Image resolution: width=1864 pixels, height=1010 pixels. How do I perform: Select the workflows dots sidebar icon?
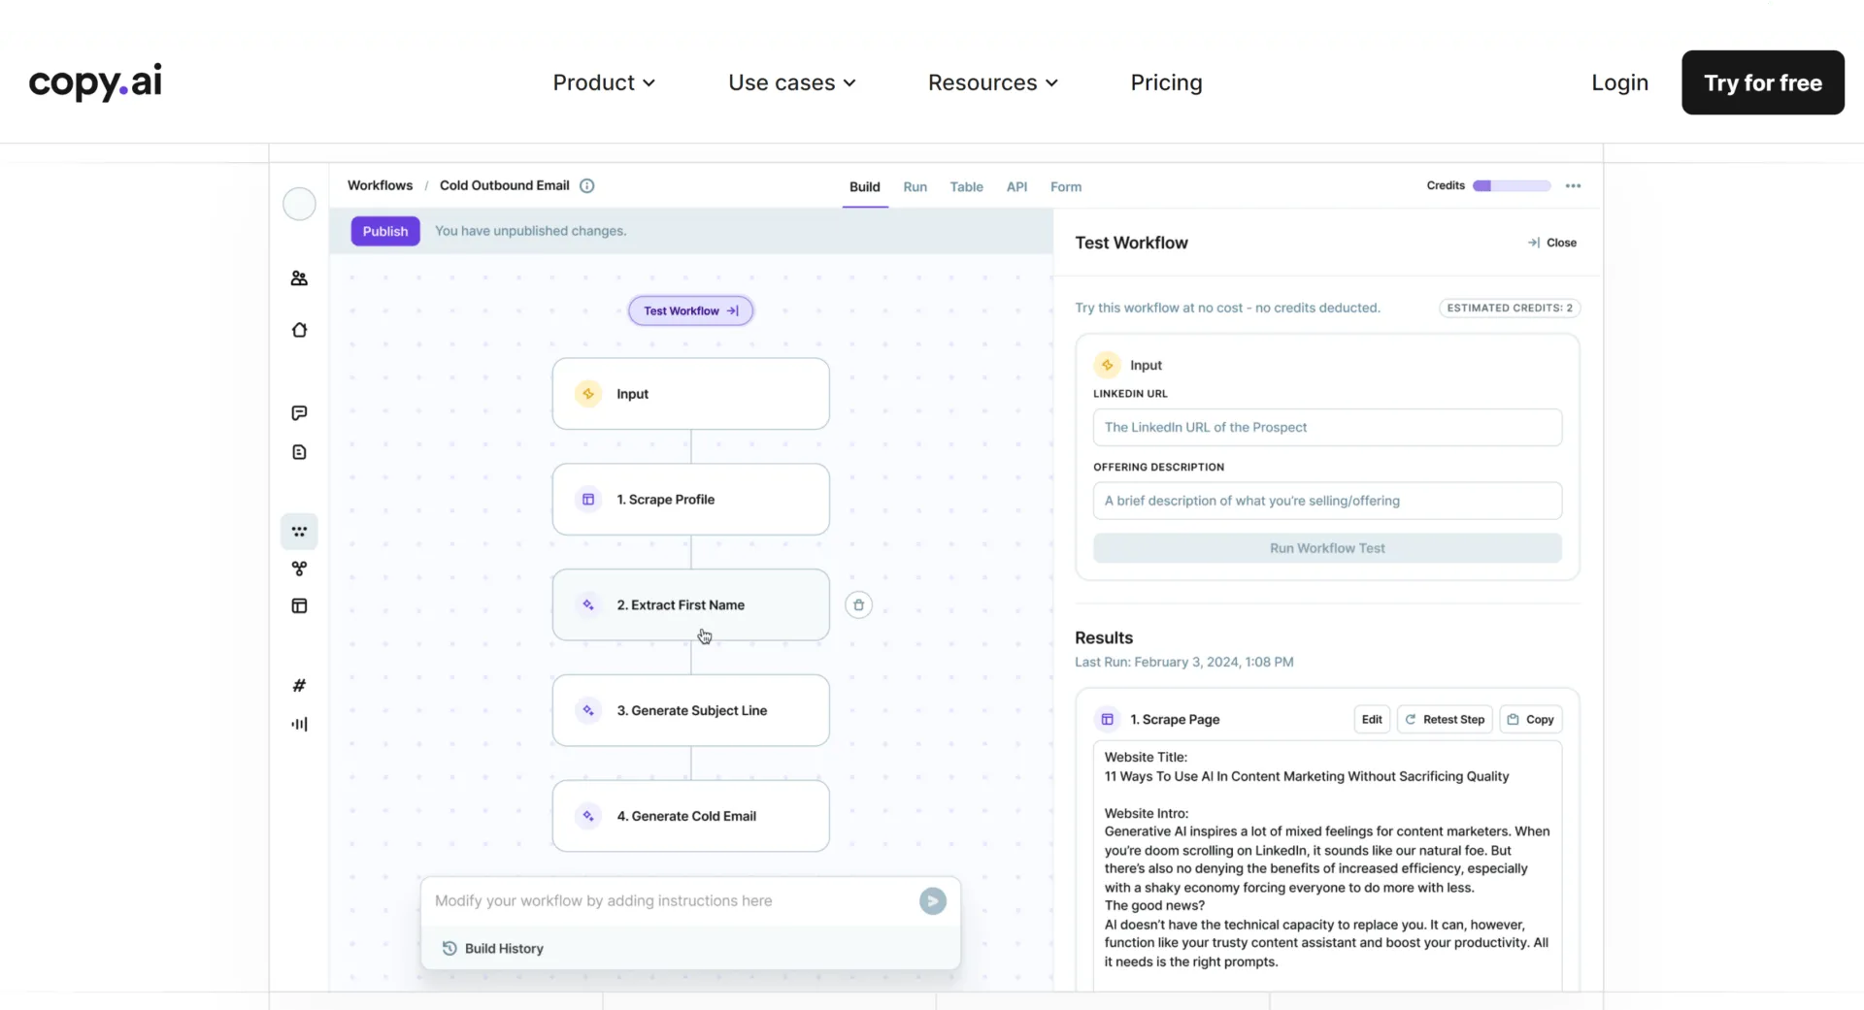(299, 532)
